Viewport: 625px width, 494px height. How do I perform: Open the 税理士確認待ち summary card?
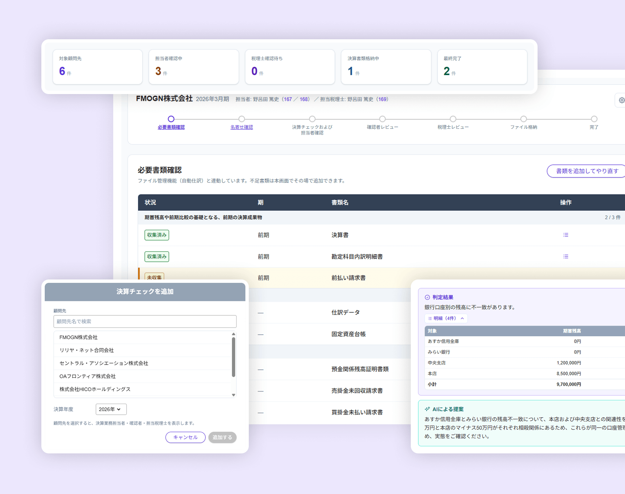point(290,67)
